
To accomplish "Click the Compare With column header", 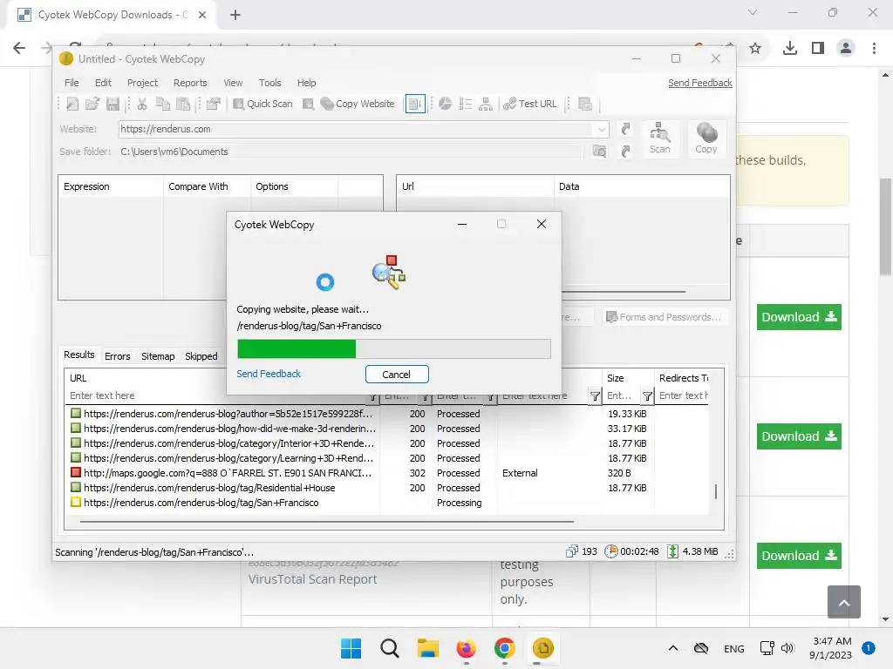I will click(207, 186).
